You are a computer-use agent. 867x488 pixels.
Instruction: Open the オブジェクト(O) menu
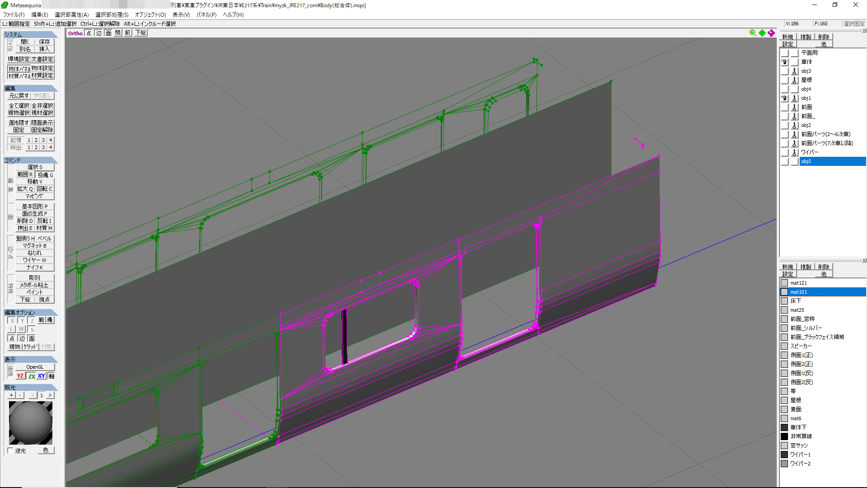tap(150, 14)
